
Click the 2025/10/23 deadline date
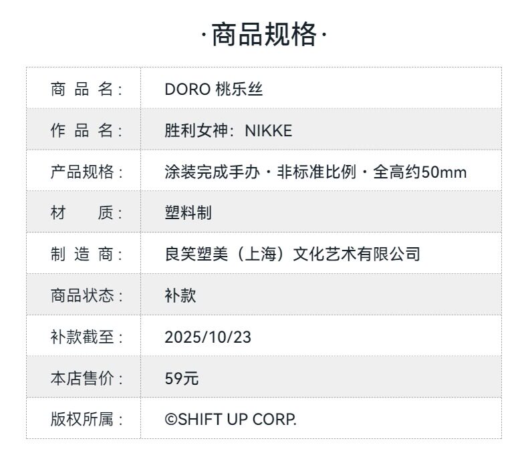pyautogui.click(x=208, y=337)
